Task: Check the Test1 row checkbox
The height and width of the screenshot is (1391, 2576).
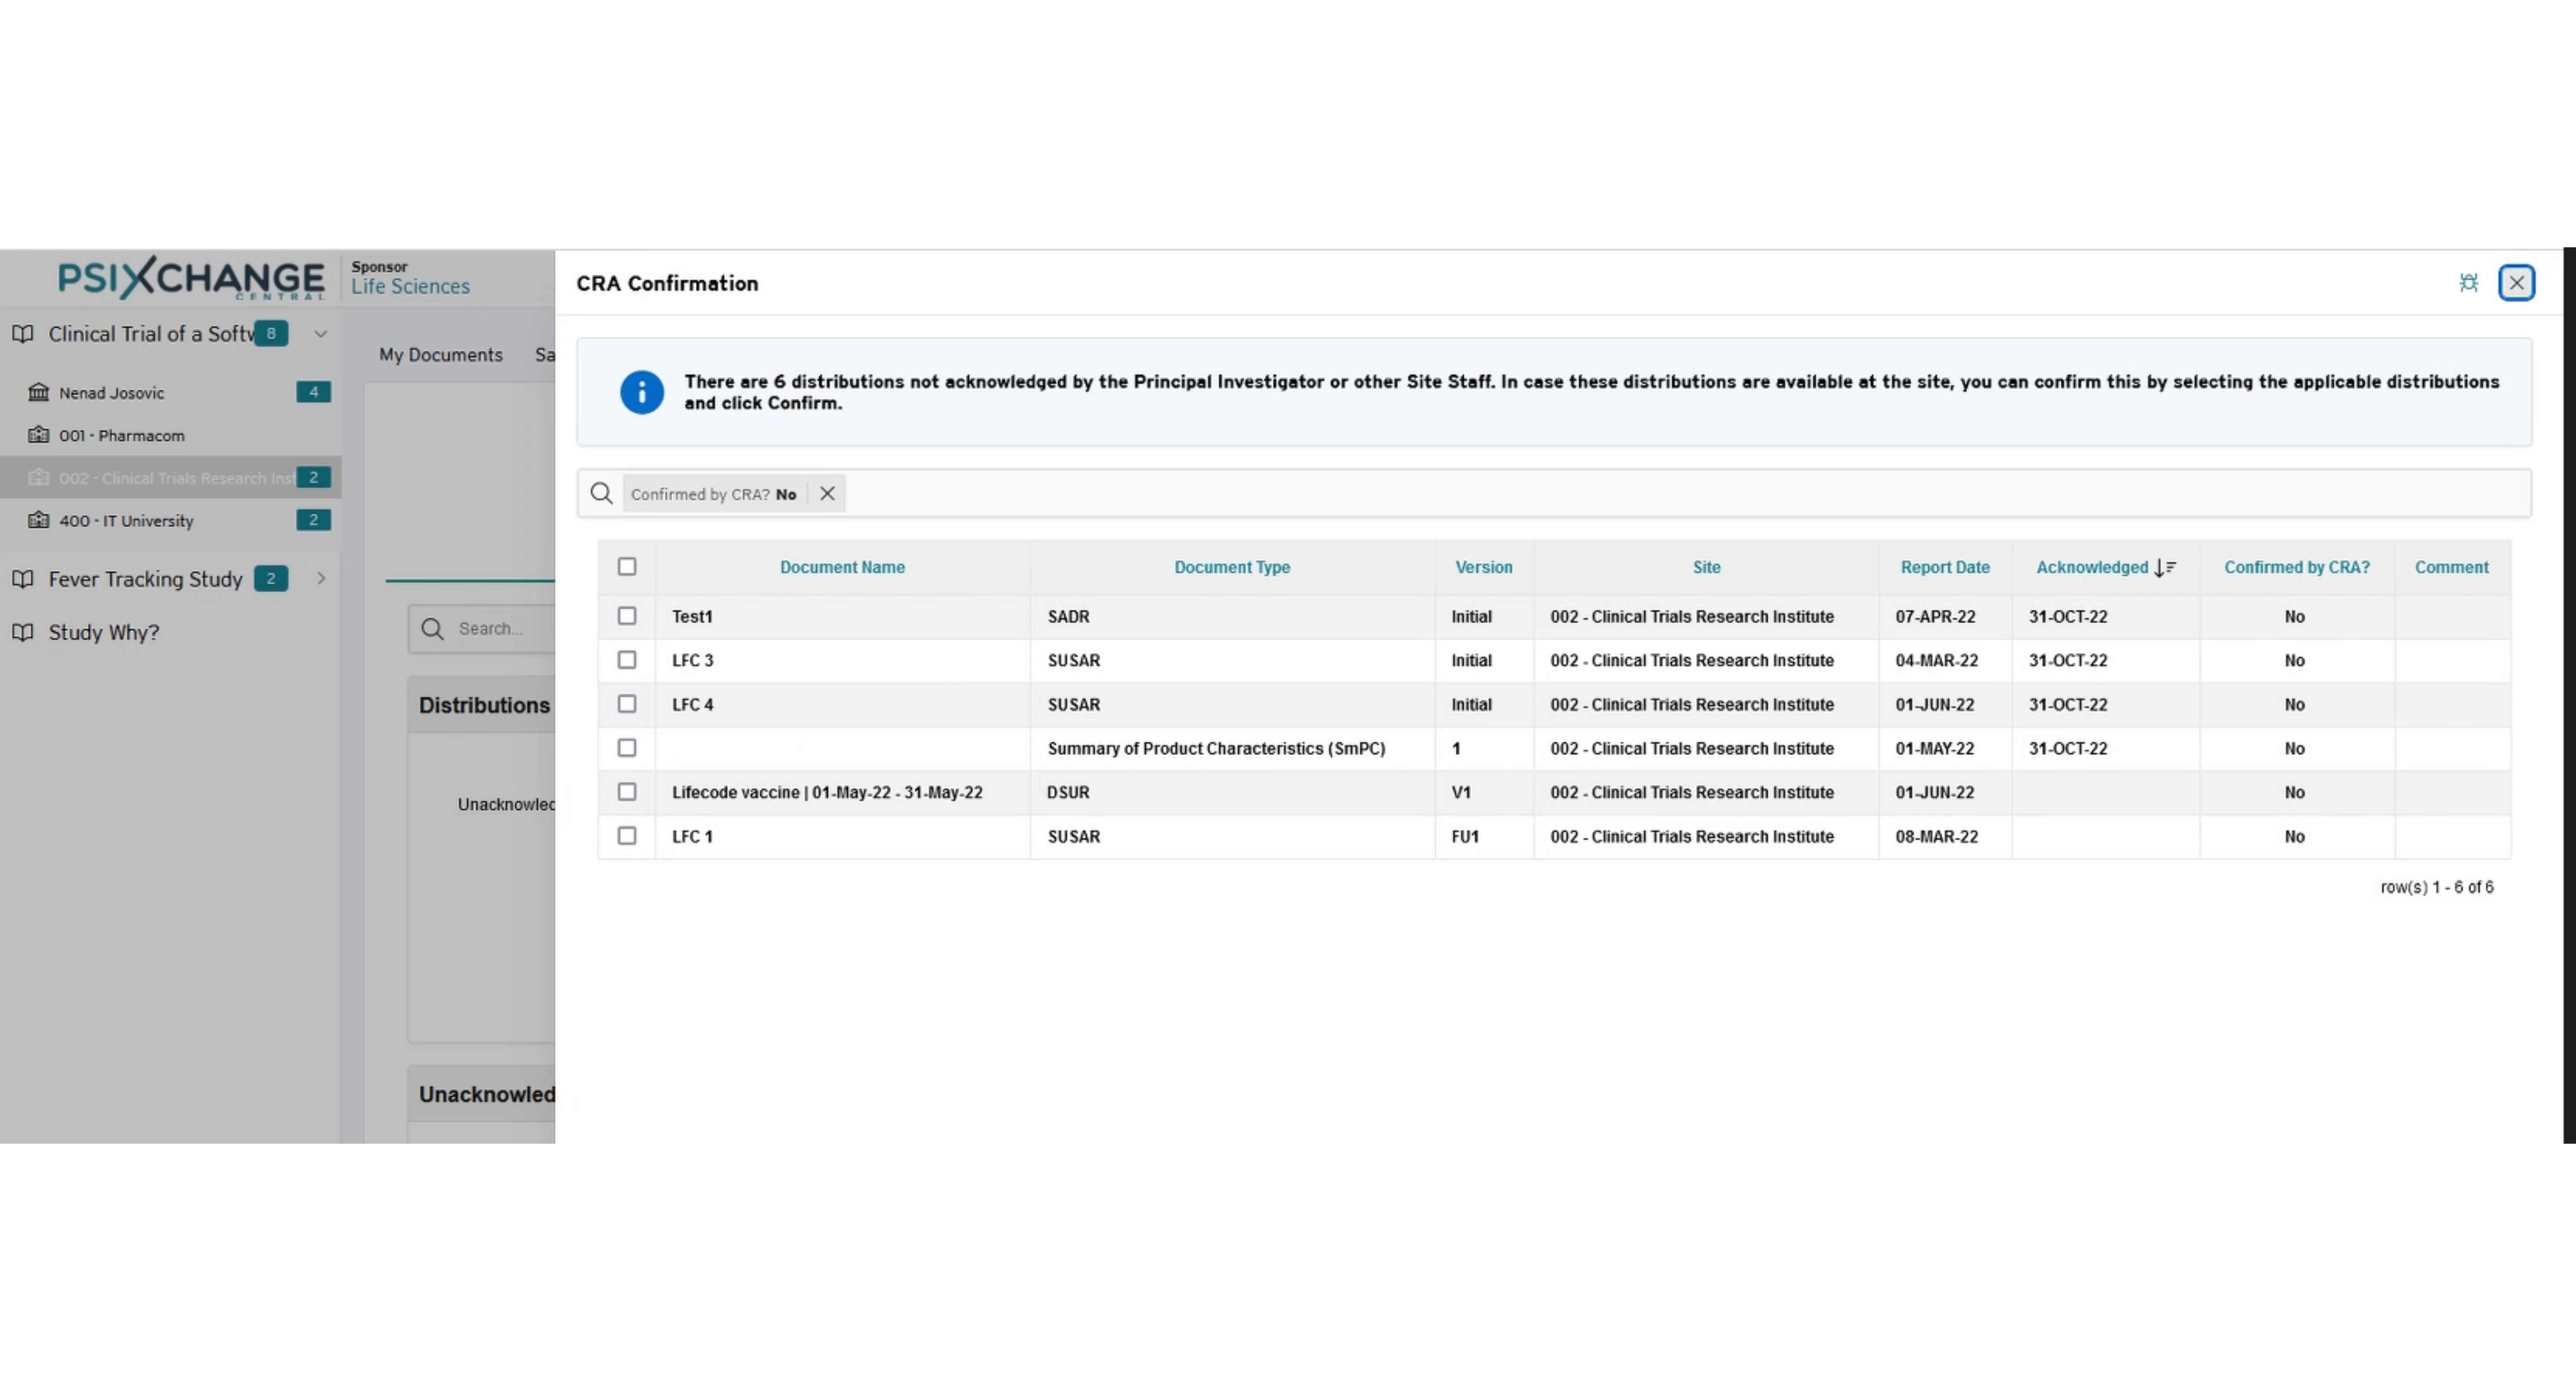Action: click(x=627, y=616)
